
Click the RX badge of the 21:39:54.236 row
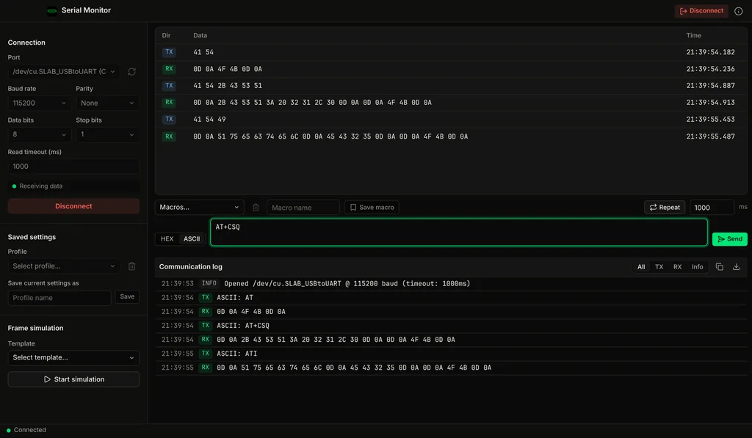pyautogui.click(x=169, y=69)
